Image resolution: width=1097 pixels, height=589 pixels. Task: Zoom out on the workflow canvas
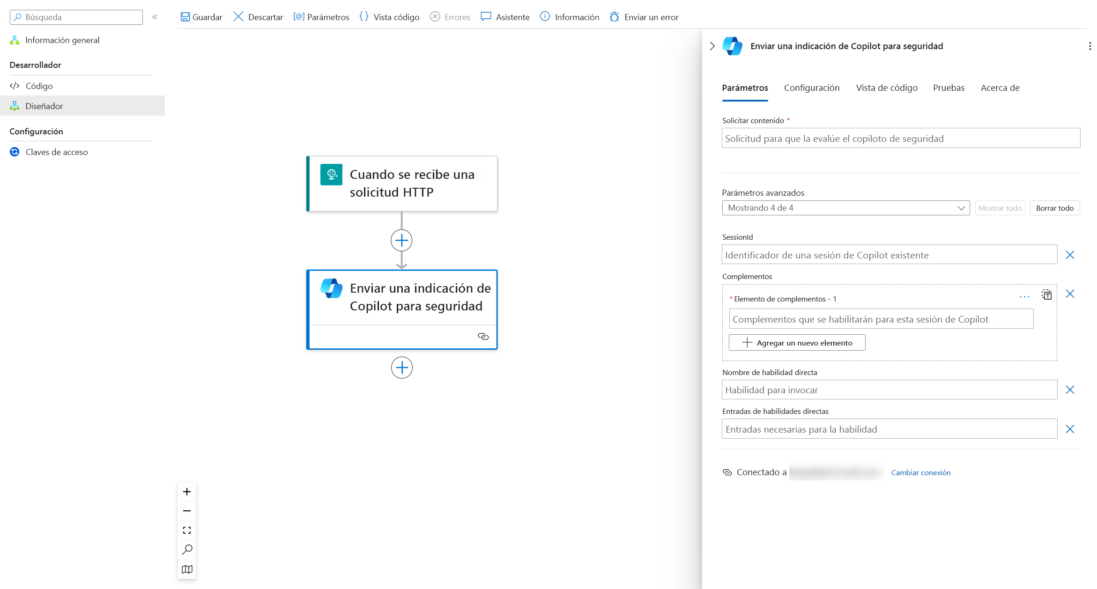pyautogui.click(x=186, y=511)
